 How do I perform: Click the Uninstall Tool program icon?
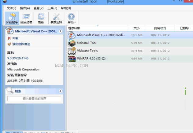[x=72, y=43]
